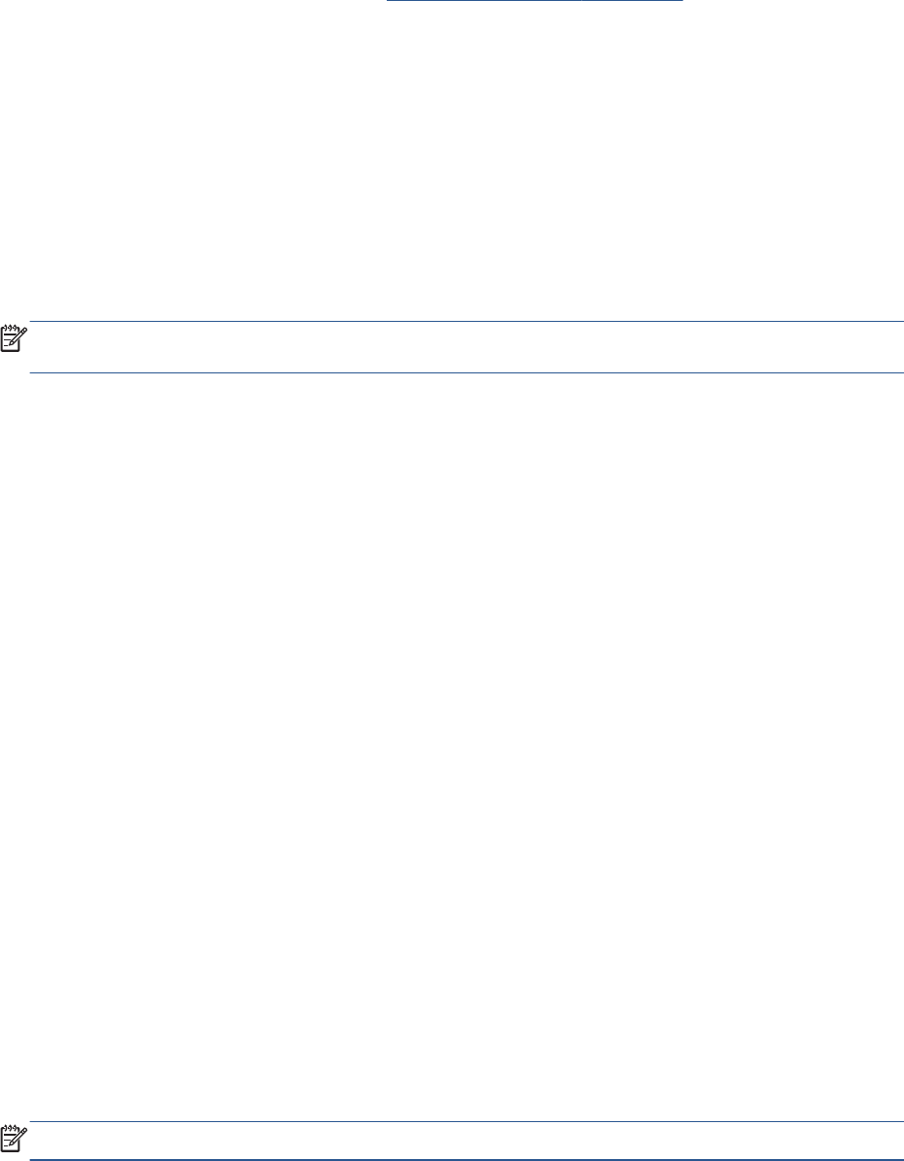
Task: Open the longer underlined link at top
Action: tap(484, 2)
